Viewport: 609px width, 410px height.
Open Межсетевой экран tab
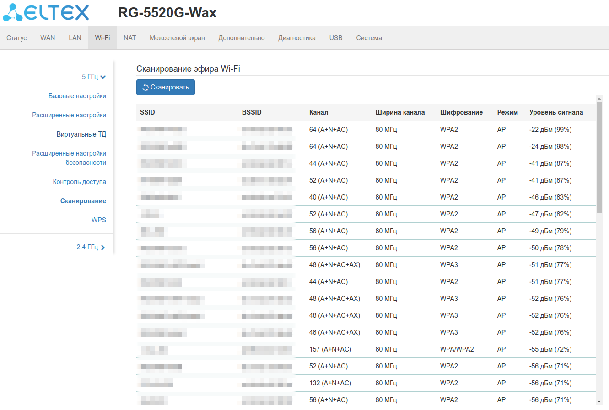(177, 38)
